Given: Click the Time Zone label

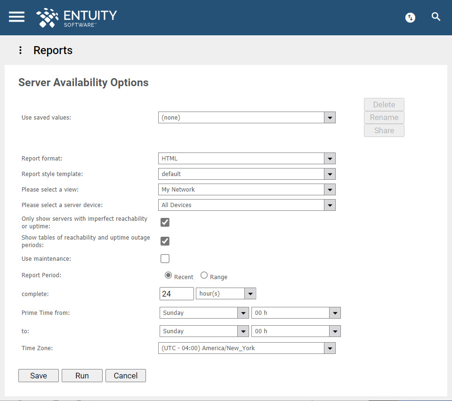Looking at the screenshot, I should [37, 348].
